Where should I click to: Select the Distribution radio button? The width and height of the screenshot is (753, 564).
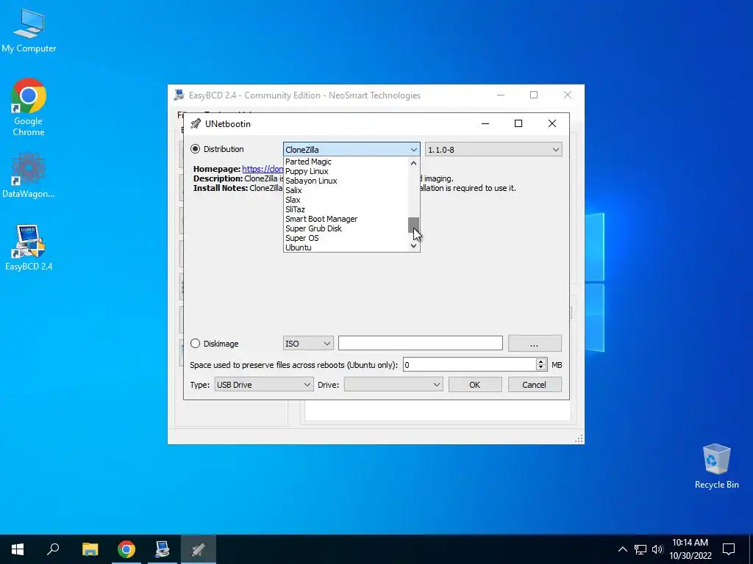tap(195, 148)
